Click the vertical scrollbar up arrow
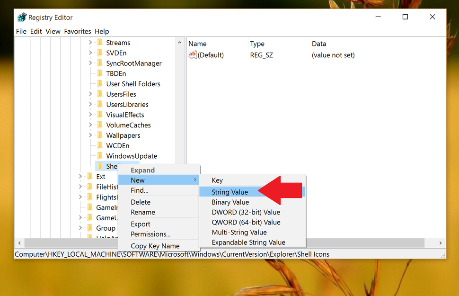This screenshot has width=459, height=296. click(x=179, y=42)
